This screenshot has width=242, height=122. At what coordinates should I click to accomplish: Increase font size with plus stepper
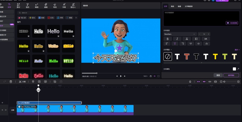(x=208, y=34)
